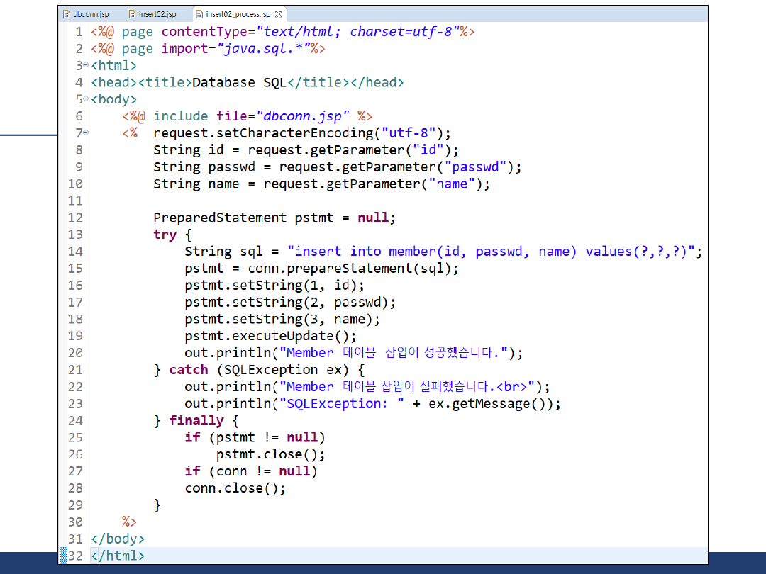Click the file icon on insert02.jsp tab
This screenshot has width=766, height=574.
pyautogui.click(x=132, y=14)
